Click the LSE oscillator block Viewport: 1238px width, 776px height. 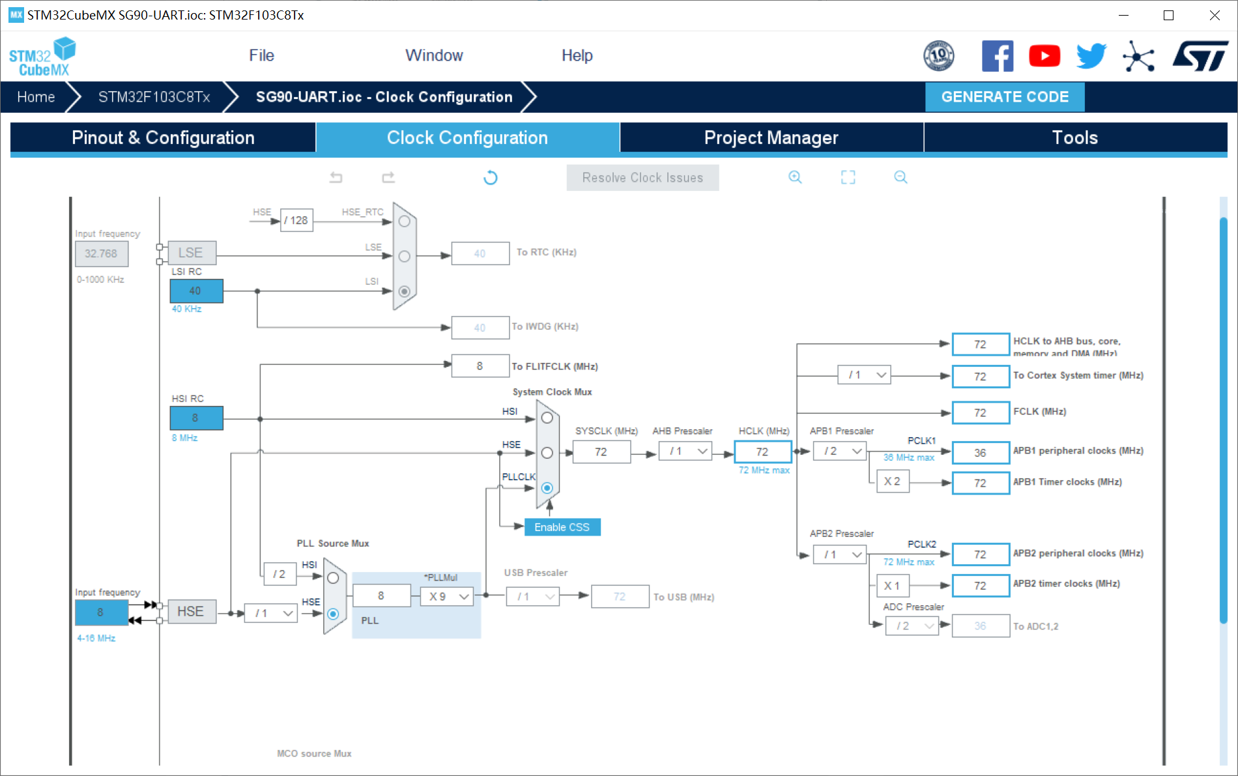(x=192, y=253)
